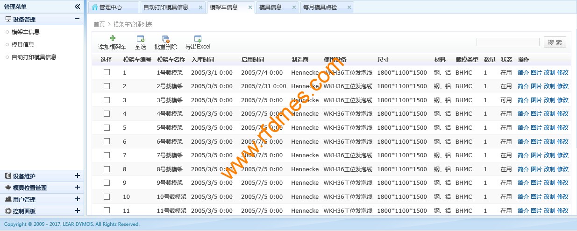Click 2005/3/1 0:00 cell in row 1
Screen dimensions: 577x231
(212, 72)
